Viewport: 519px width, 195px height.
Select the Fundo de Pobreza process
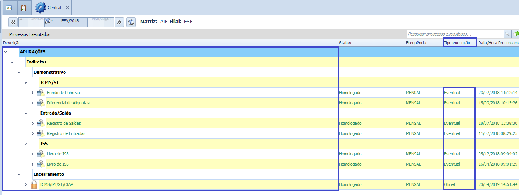coord(63,93)
